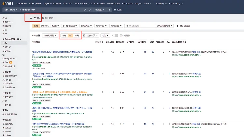This screenshot has height=137, width=244.
Task: Click the 设置 settings label
Action: (119, 10)
